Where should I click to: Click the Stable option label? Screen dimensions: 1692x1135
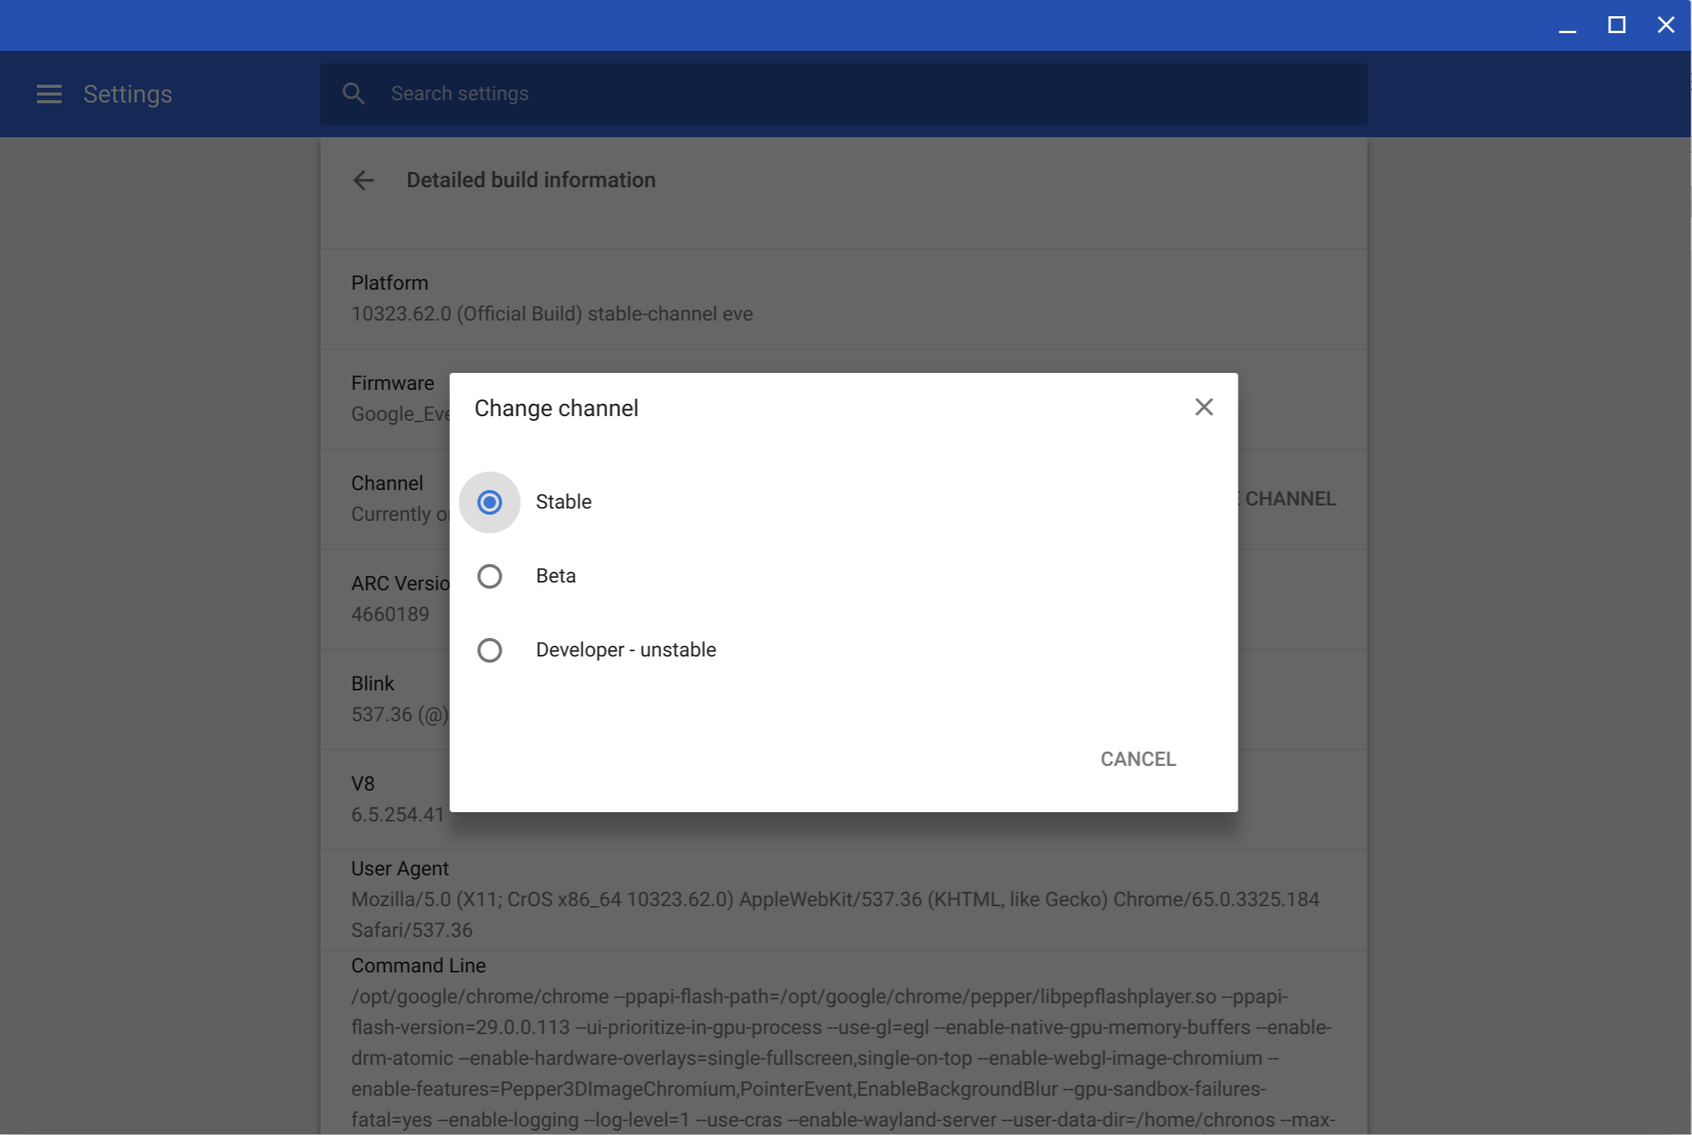coord(564,502)
